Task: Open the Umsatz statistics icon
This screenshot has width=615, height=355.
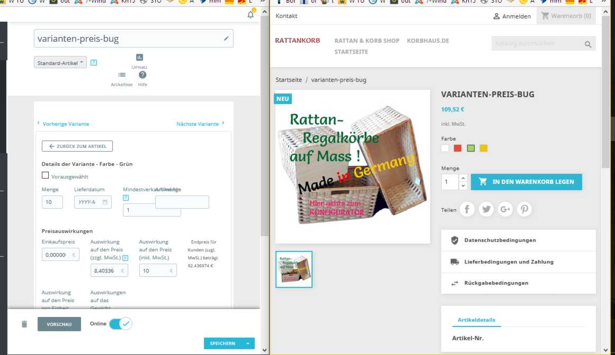Action: pyautogui.click(x=139, y=58)
